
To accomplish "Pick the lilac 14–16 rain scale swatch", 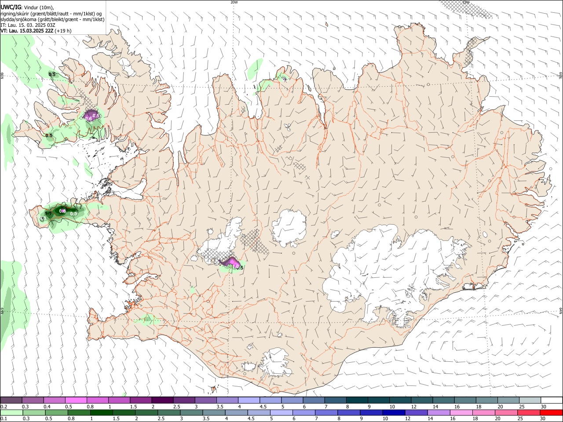I will tap(439, 412).
